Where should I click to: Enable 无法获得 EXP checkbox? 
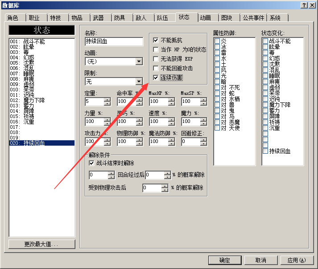(x=156, y=59)
